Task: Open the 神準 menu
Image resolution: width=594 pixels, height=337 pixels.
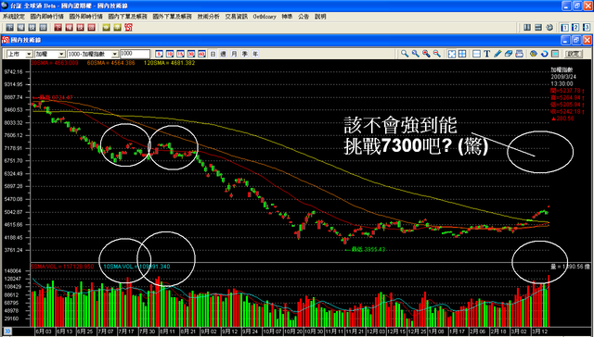Action: coord(287,17)
